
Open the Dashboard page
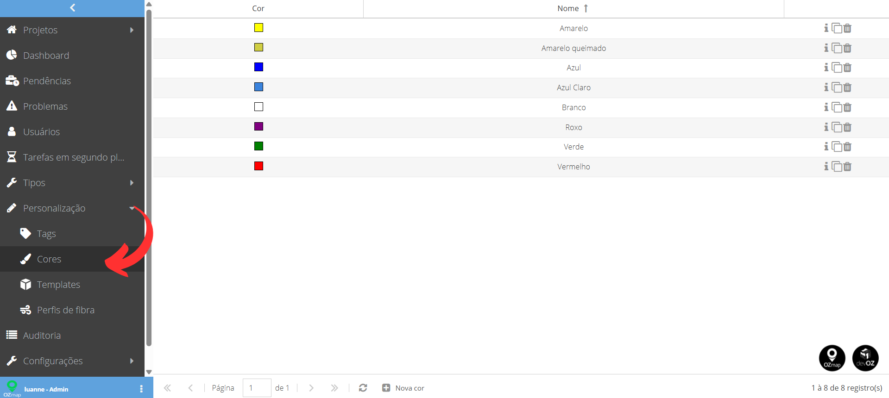(x=72, y=56)
